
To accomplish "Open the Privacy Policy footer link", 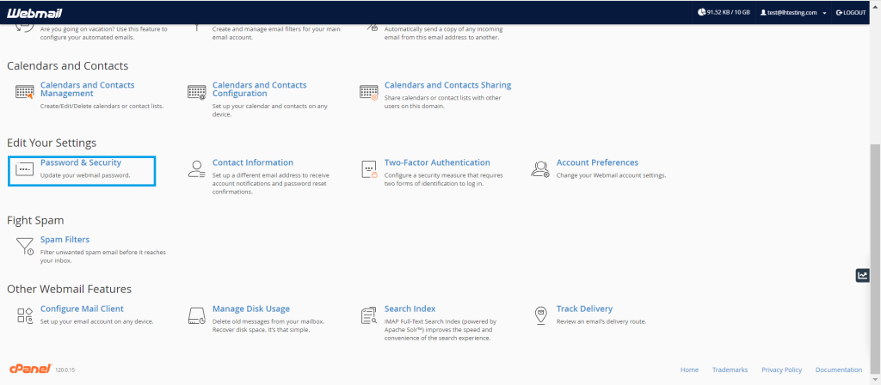I will [781, 370].
